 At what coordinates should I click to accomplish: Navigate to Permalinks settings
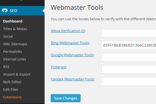(13, 51)
